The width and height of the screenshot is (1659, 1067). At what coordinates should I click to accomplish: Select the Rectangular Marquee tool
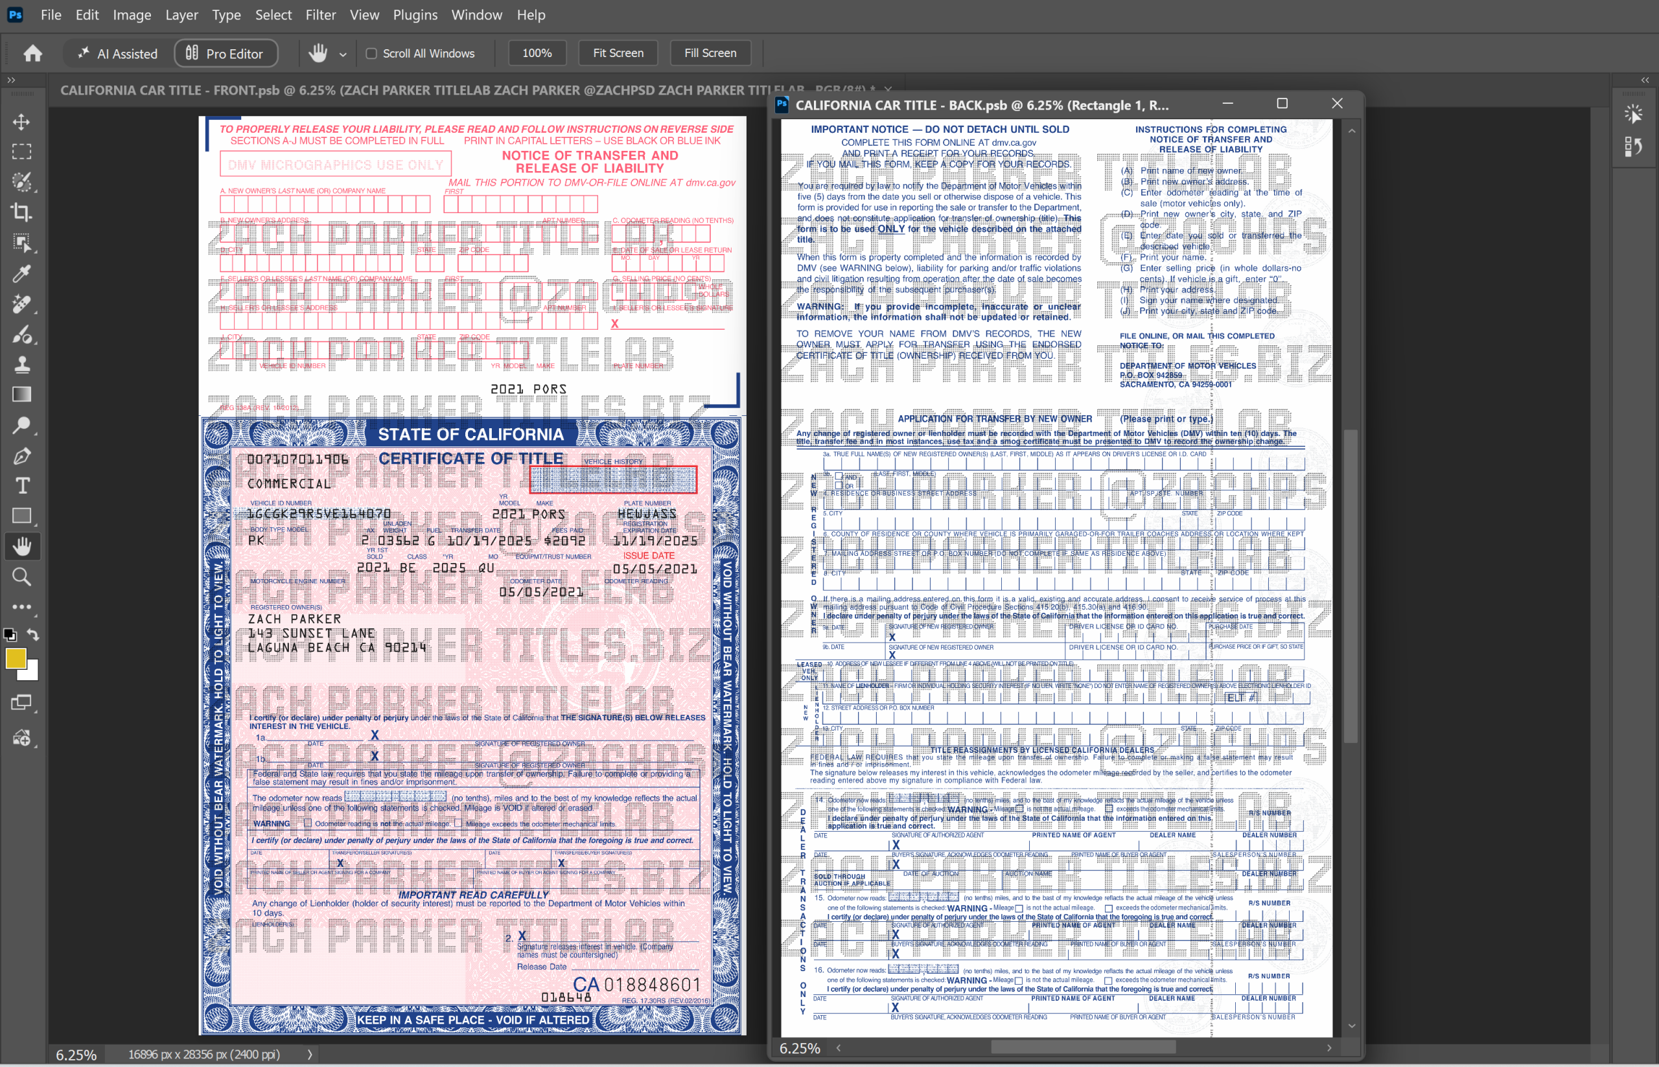pos(21,152)
